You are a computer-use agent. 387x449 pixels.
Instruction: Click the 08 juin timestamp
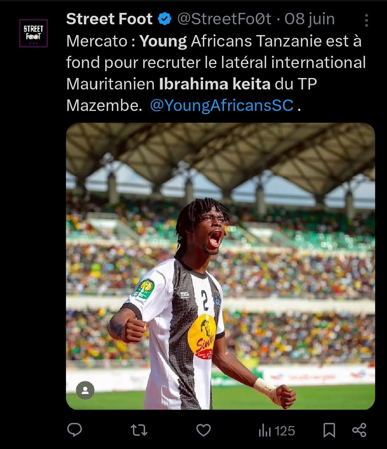point(310,19)
